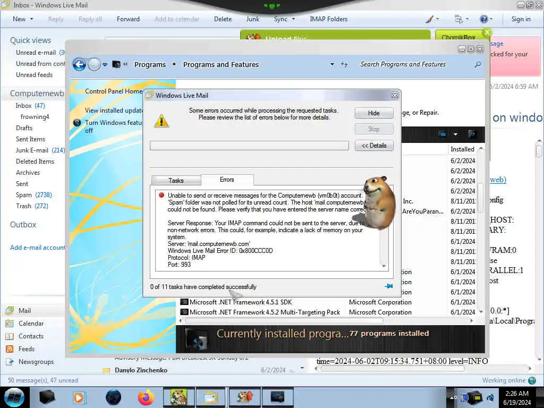Click the Newsgroups icon in sidebar
Image resolution: width=544 pixels, height=408 pixels.
[10, 362]
